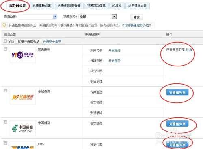Click 开启服务 for 圆通 货到付款
This screenshot has height=149, width=203.
coord(114,50)
